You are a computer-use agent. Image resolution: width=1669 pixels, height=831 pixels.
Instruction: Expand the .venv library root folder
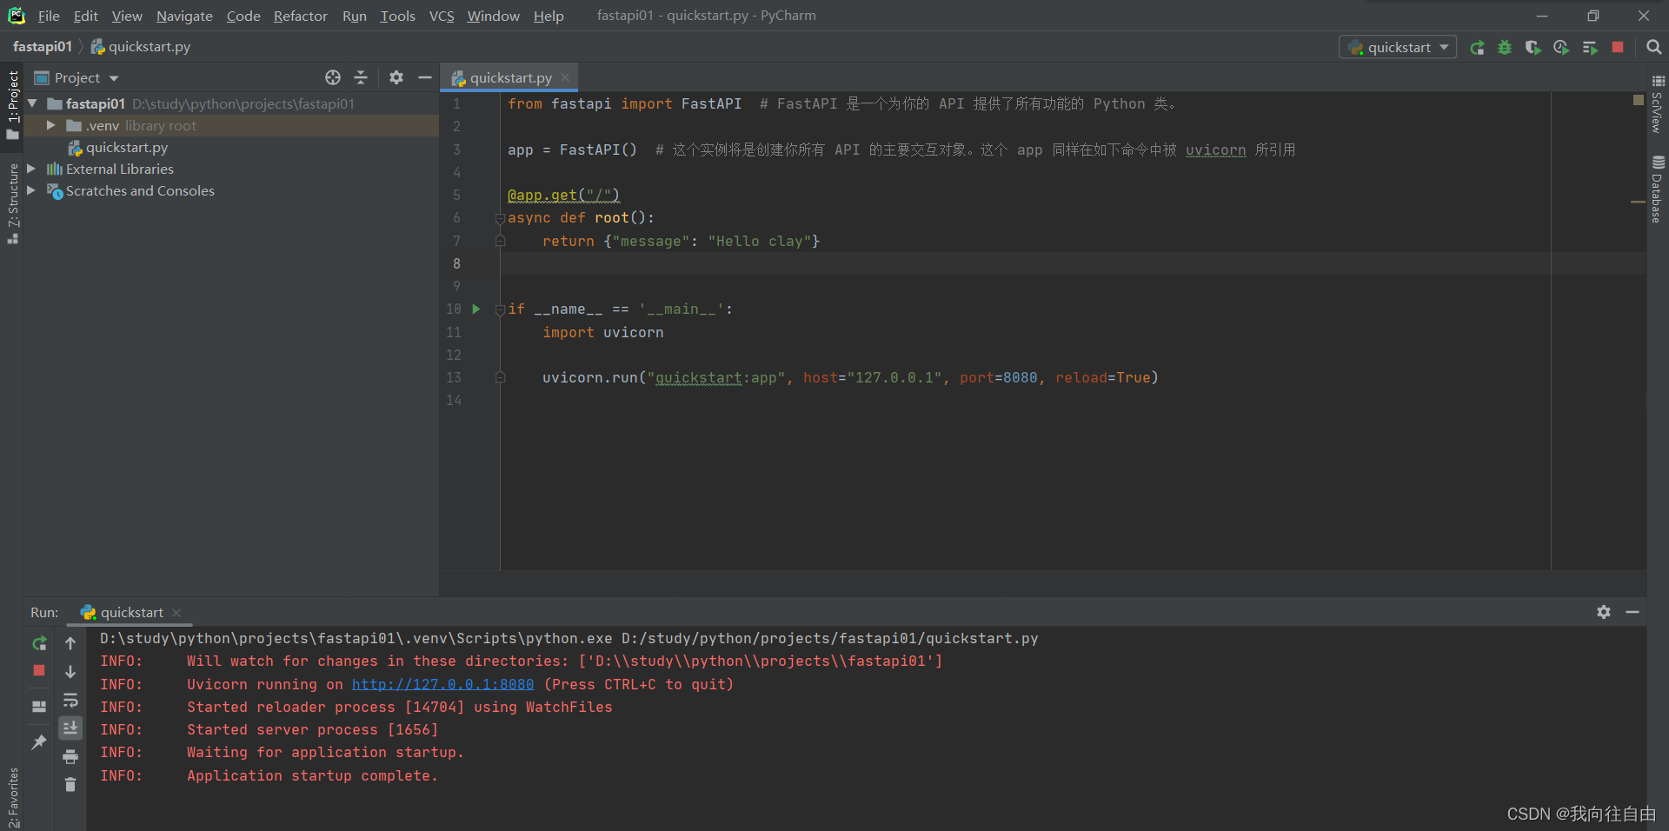pos(50,125)
